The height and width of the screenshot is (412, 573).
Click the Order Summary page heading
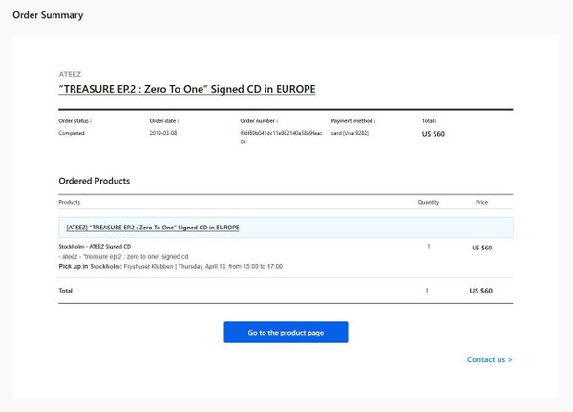[48, 15]
